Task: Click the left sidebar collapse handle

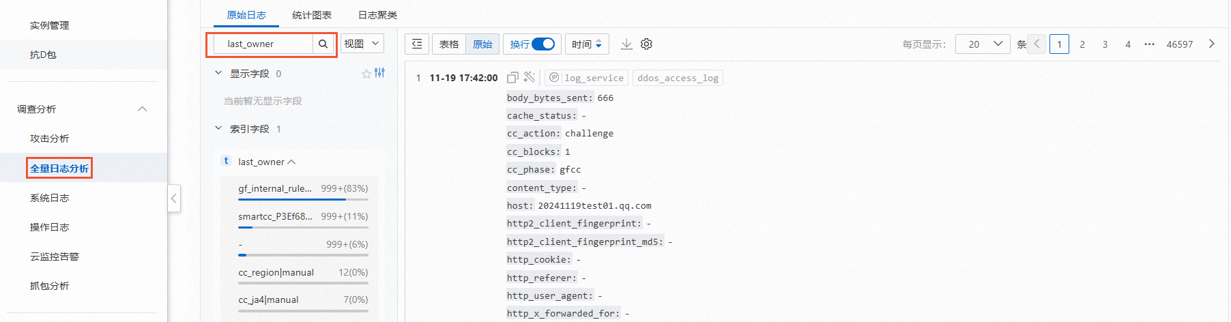Action: 174,199
